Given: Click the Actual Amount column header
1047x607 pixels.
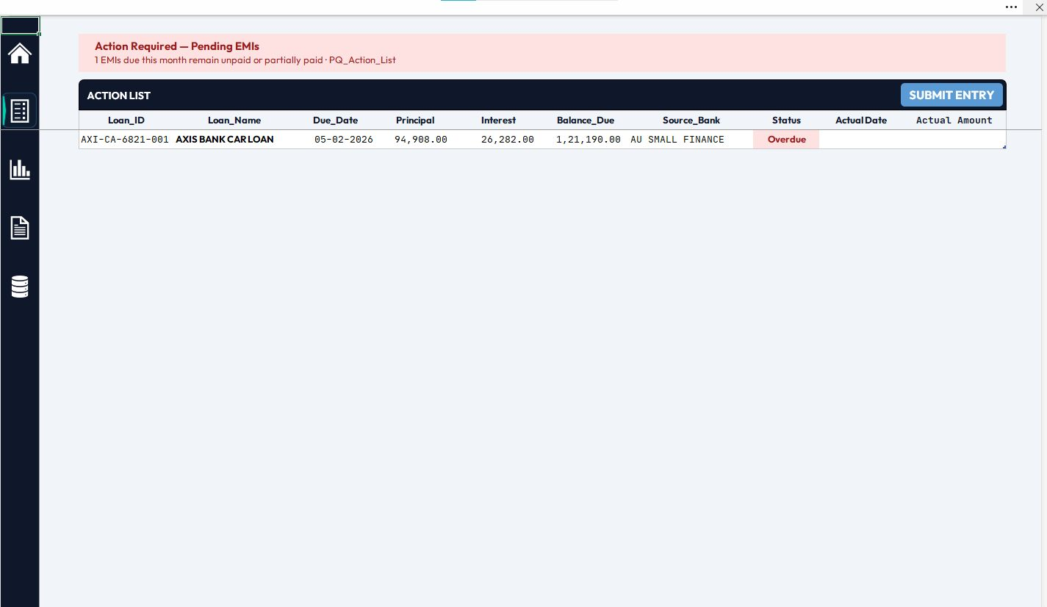Looking at the screenshot, I should tap(954, 120).
